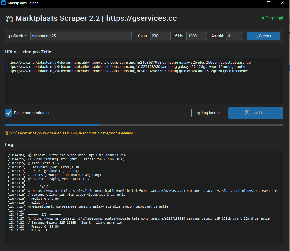
Task: Click the log line 'Preis: € 575.00'
Action: (33, 199)
